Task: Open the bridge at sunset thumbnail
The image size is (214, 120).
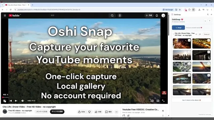Action: tap(201, 67)
